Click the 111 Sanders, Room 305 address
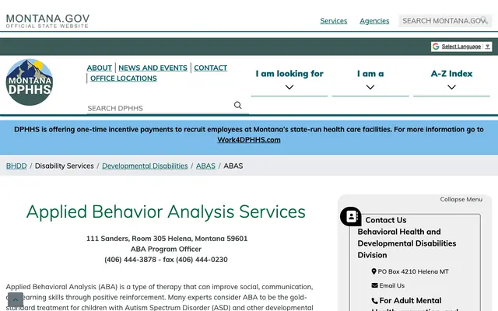The height and width of the screenshot is (311, 498). point(167,239)
